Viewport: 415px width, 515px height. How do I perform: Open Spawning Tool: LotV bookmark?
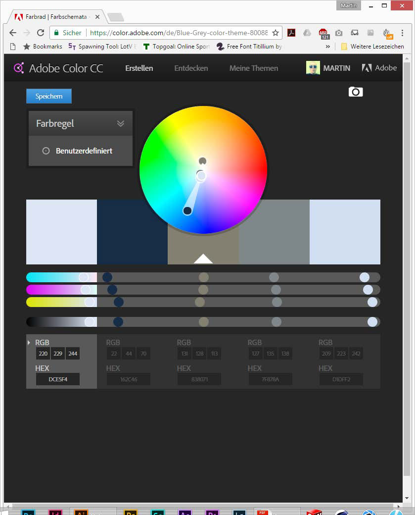pos(102,47)
